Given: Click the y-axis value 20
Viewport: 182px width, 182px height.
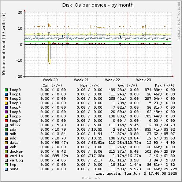Looking at the screenshot, I should click(x=20, y=12).
